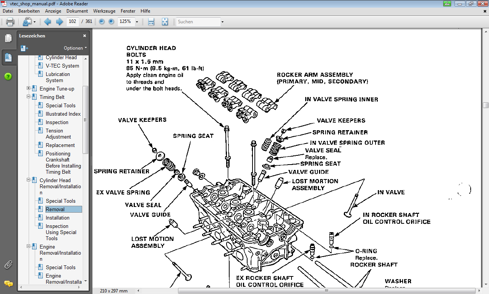Image resolution: width=489 pixels, height=294 pixels.
Task: Open the Comments speech bubble panel icon
Action: 8,284
